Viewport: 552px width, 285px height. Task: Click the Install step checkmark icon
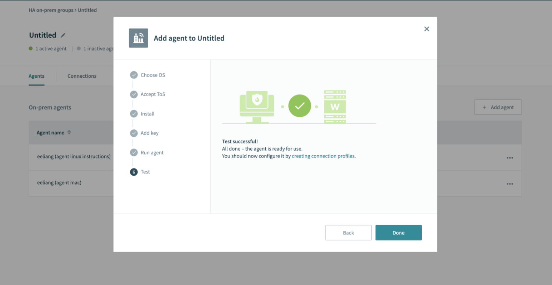tap(134, 114)
